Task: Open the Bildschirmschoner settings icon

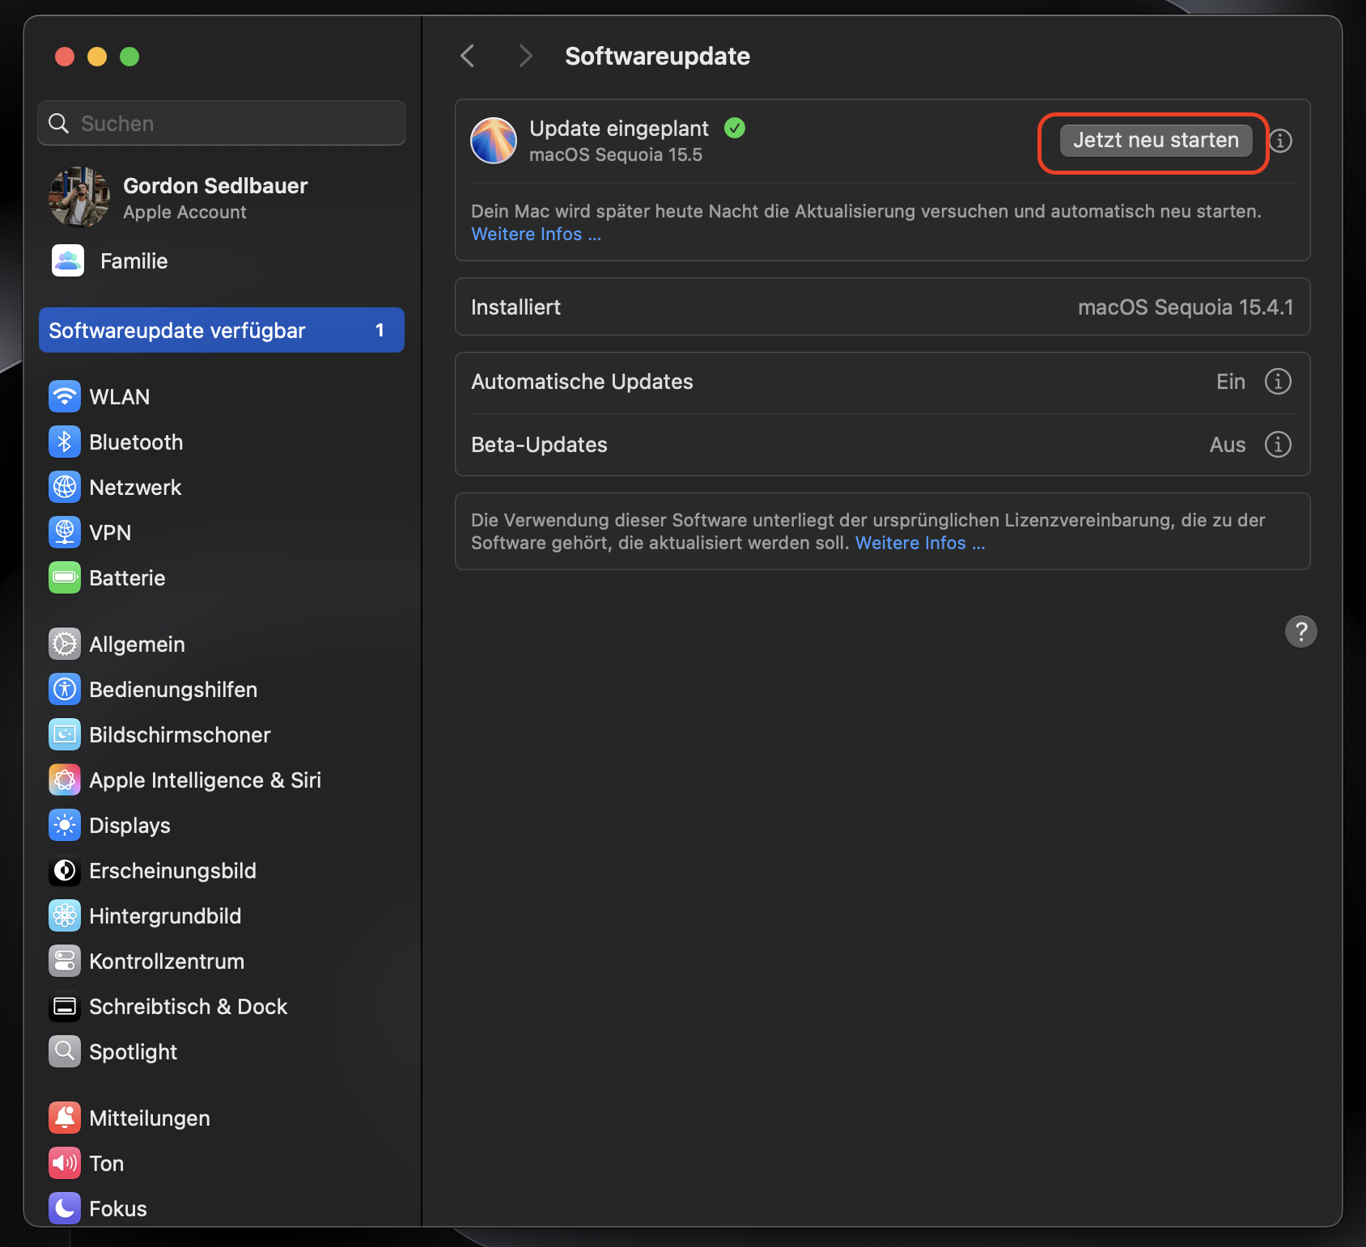Action: [x=65, y=734]
